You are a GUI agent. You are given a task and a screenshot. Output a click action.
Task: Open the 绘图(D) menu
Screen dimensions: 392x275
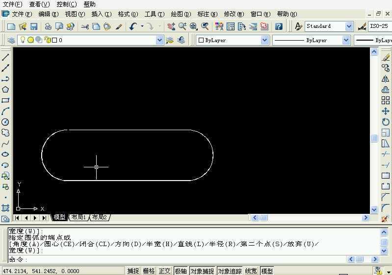pyautogui.click(x=181, y=14)
